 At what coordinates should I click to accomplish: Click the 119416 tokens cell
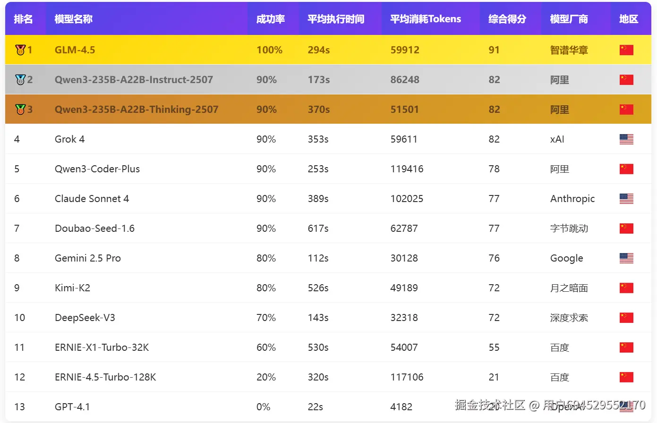coord(407,169)
